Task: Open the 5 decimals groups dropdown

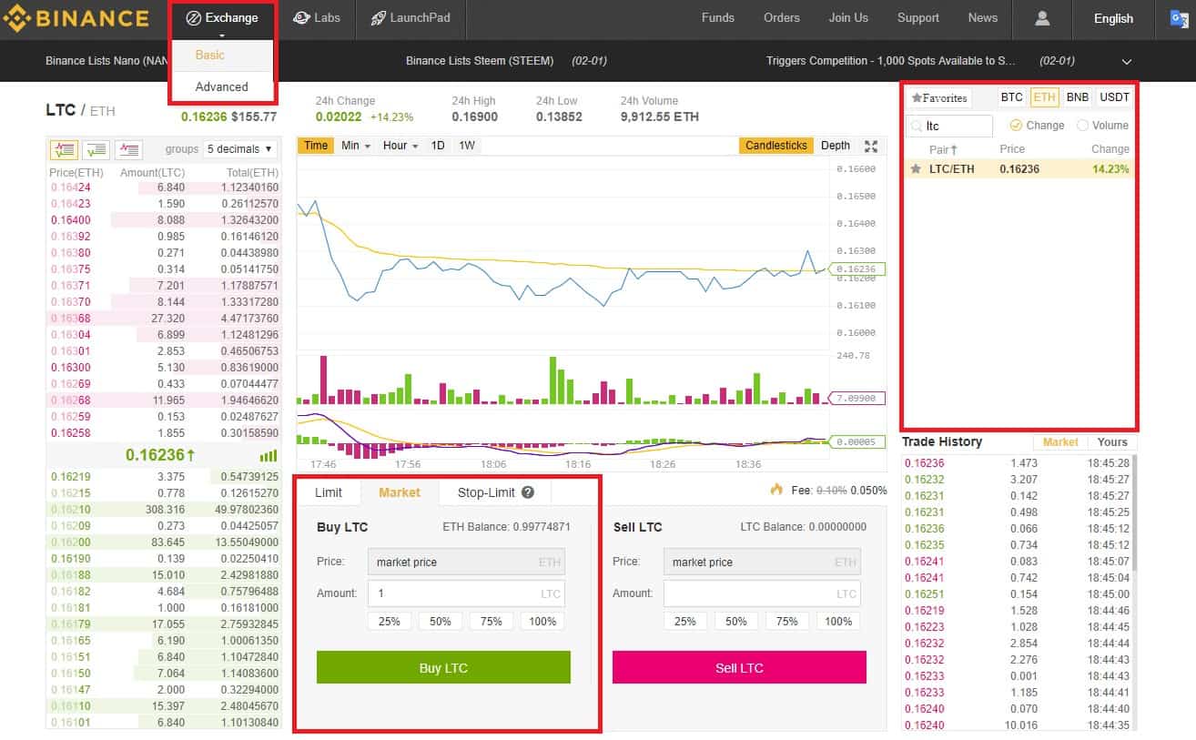Action: (x=240, y=148)
